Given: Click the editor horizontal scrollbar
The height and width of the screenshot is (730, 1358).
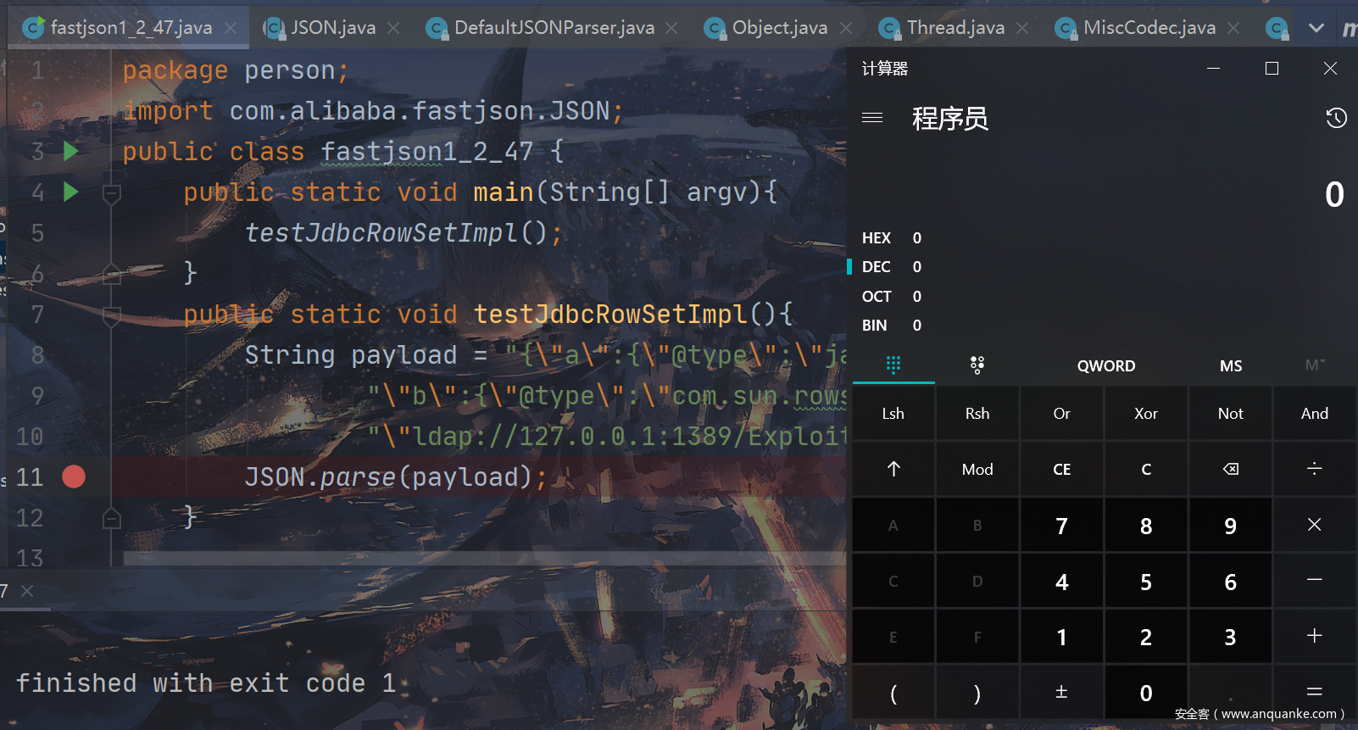Looking at the screenshot, I should tap(485, 559).
